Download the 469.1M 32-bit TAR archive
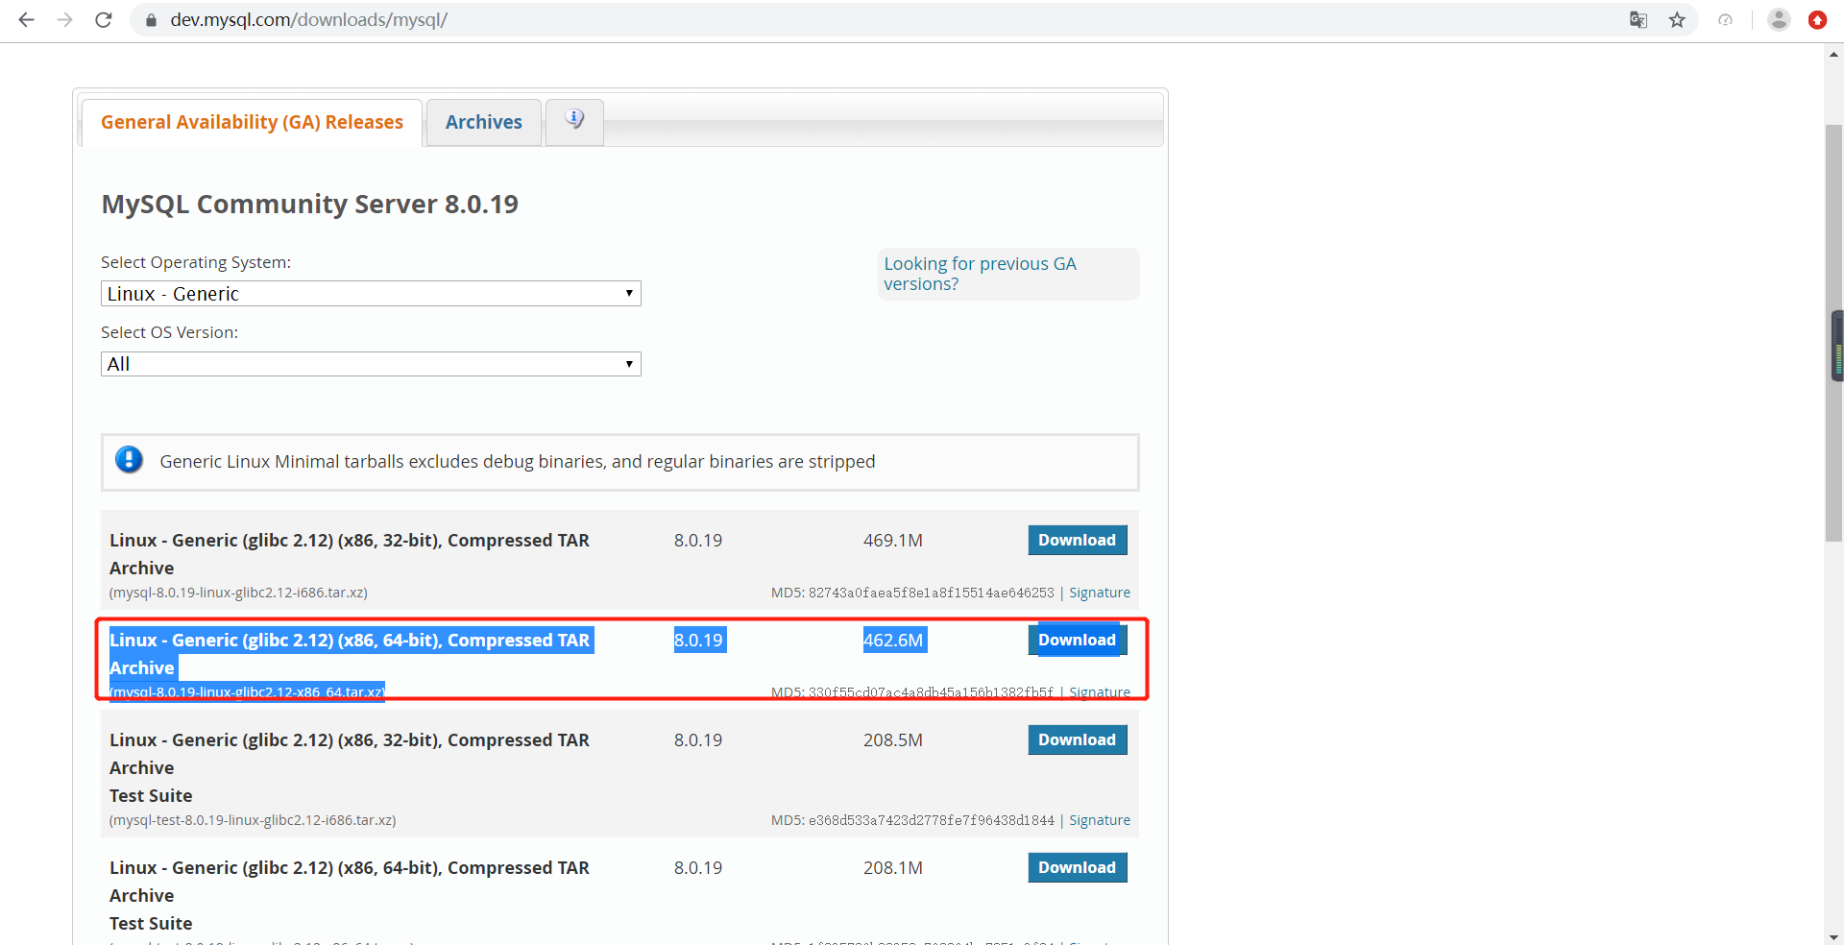This screenshot has width=1844, height=945. (1077, 540)
